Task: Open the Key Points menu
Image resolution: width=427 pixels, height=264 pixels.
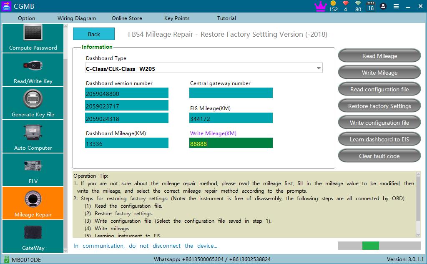Action: point(177,18)
